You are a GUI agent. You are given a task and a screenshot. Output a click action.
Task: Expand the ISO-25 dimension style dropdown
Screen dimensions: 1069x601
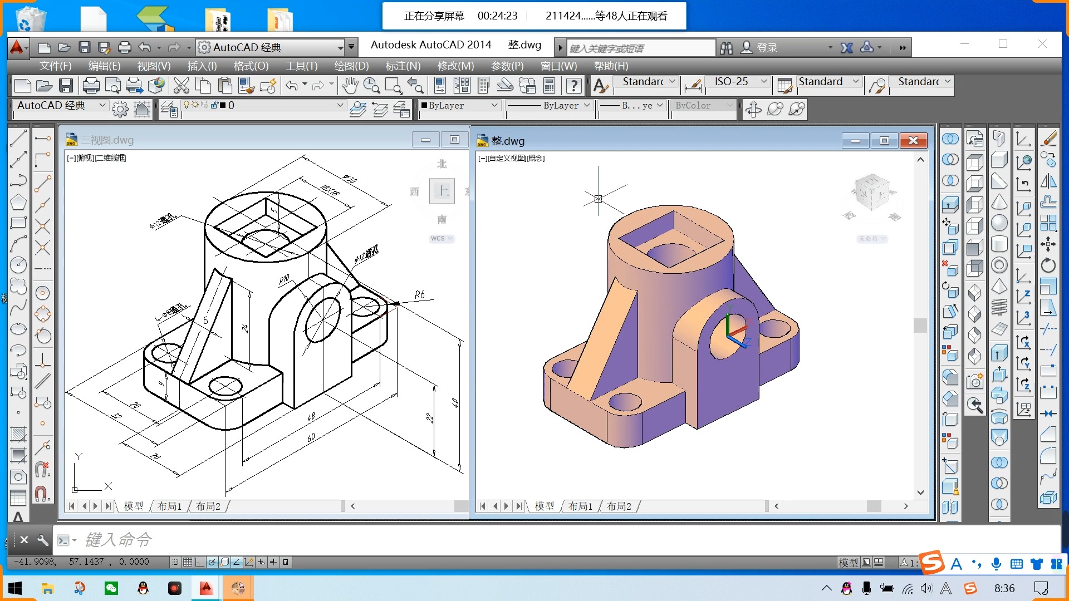click(763, 82)
